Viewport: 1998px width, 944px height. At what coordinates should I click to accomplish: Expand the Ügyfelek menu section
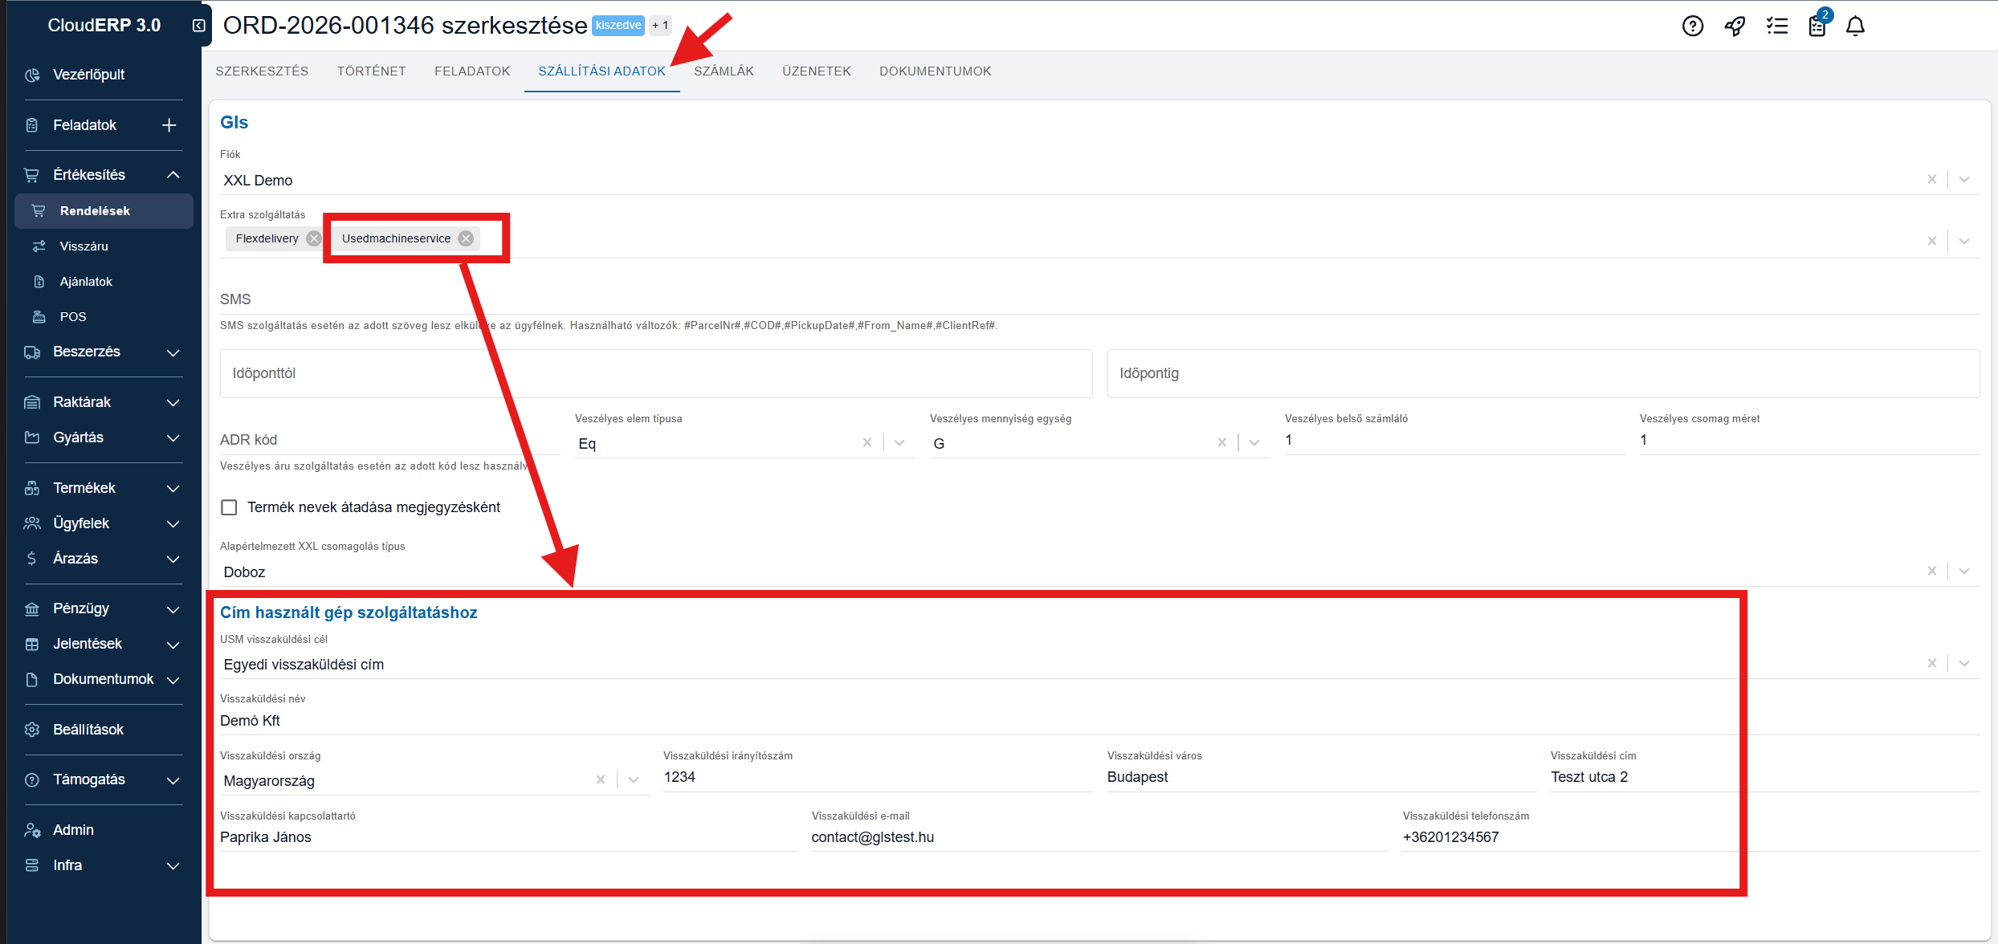pos(173,523)
